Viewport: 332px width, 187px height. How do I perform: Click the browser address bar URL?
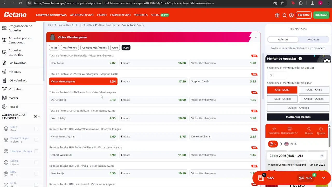coord(124,3)
